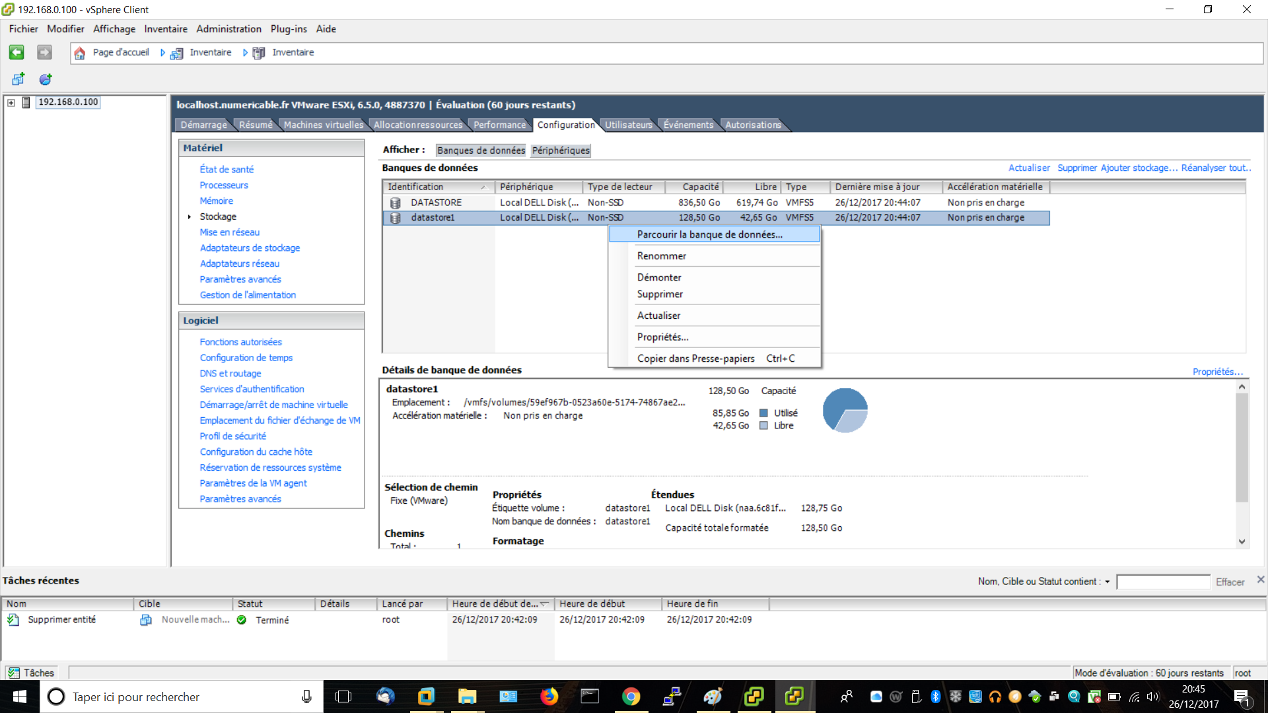Choose Renommer in the context menu
1268x713 pixels.
[714, 256]
